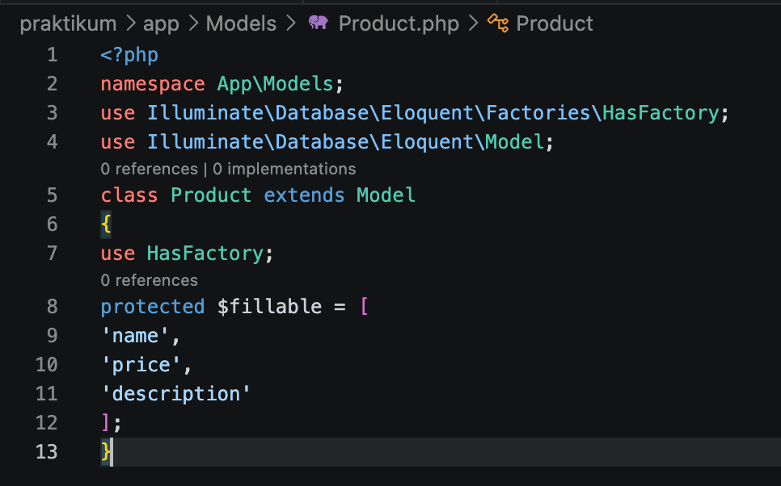Click line number 5 in gutter
This screenshot has height=486, width=781.
(x=53, y=195)
